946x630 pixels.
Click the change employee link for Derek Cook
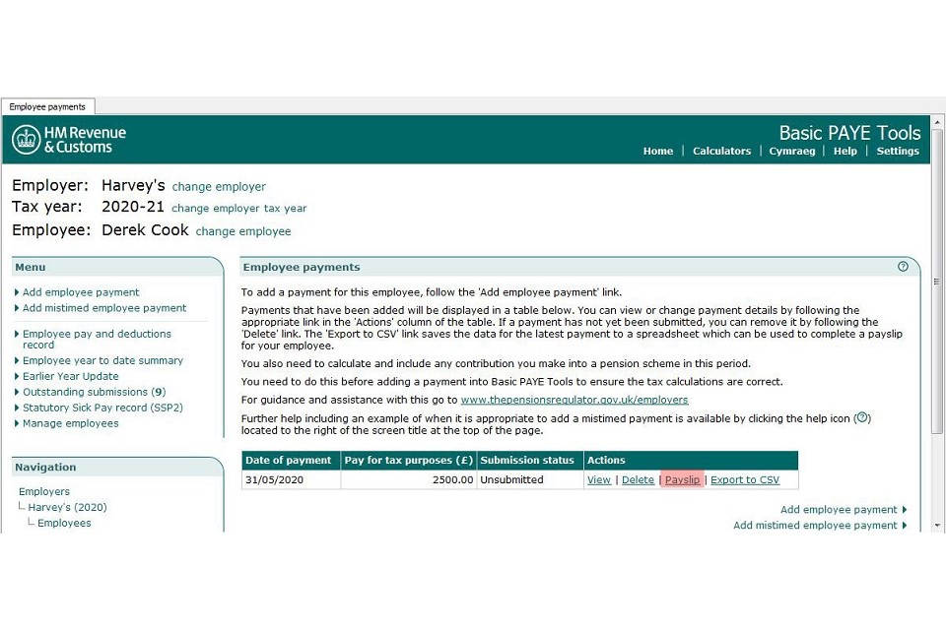[x=243, y=230]
